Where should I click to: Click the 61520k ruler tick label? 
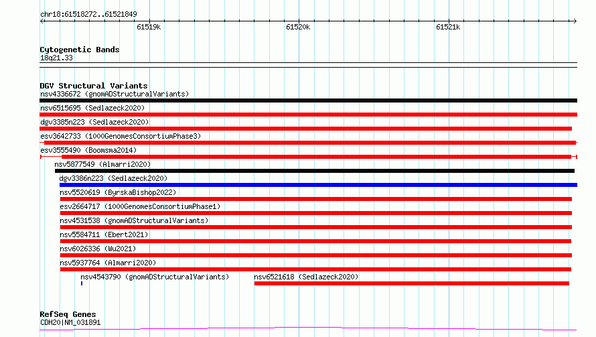[298, 27]
